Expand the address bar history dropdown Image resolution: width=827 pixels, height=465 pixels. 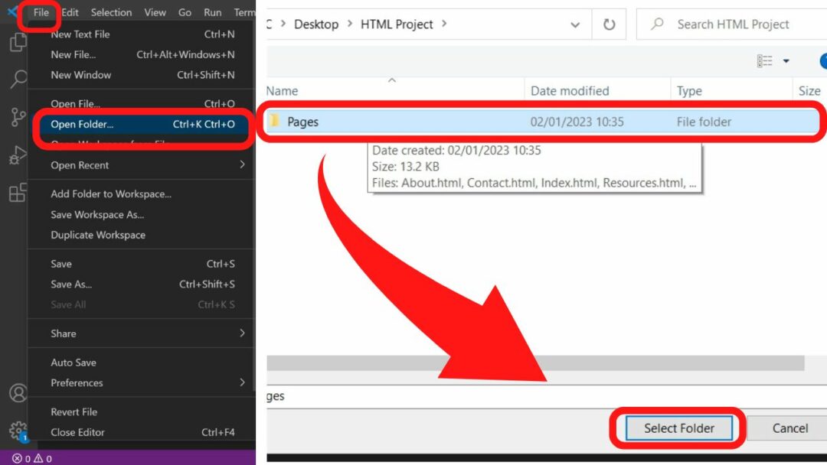575,25
